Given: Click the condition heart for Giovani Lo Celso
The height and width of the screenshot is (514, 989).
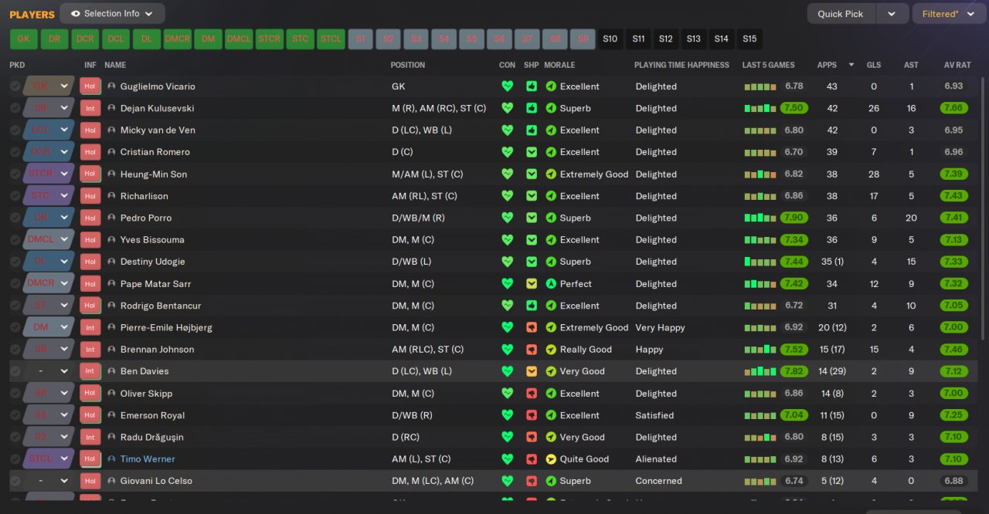Looking at the screenshot, I should pyautogui.click(x=507, y=481).
